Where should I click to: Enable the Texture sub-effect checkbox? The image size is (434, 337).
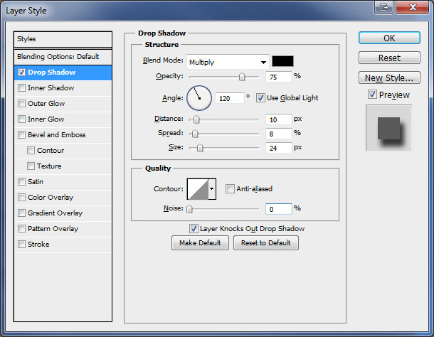pyautogui.click(x=31, y=166)
